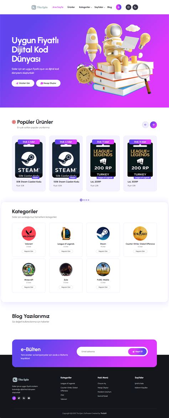Go to next popular products arrow

(x=154, y=125)
